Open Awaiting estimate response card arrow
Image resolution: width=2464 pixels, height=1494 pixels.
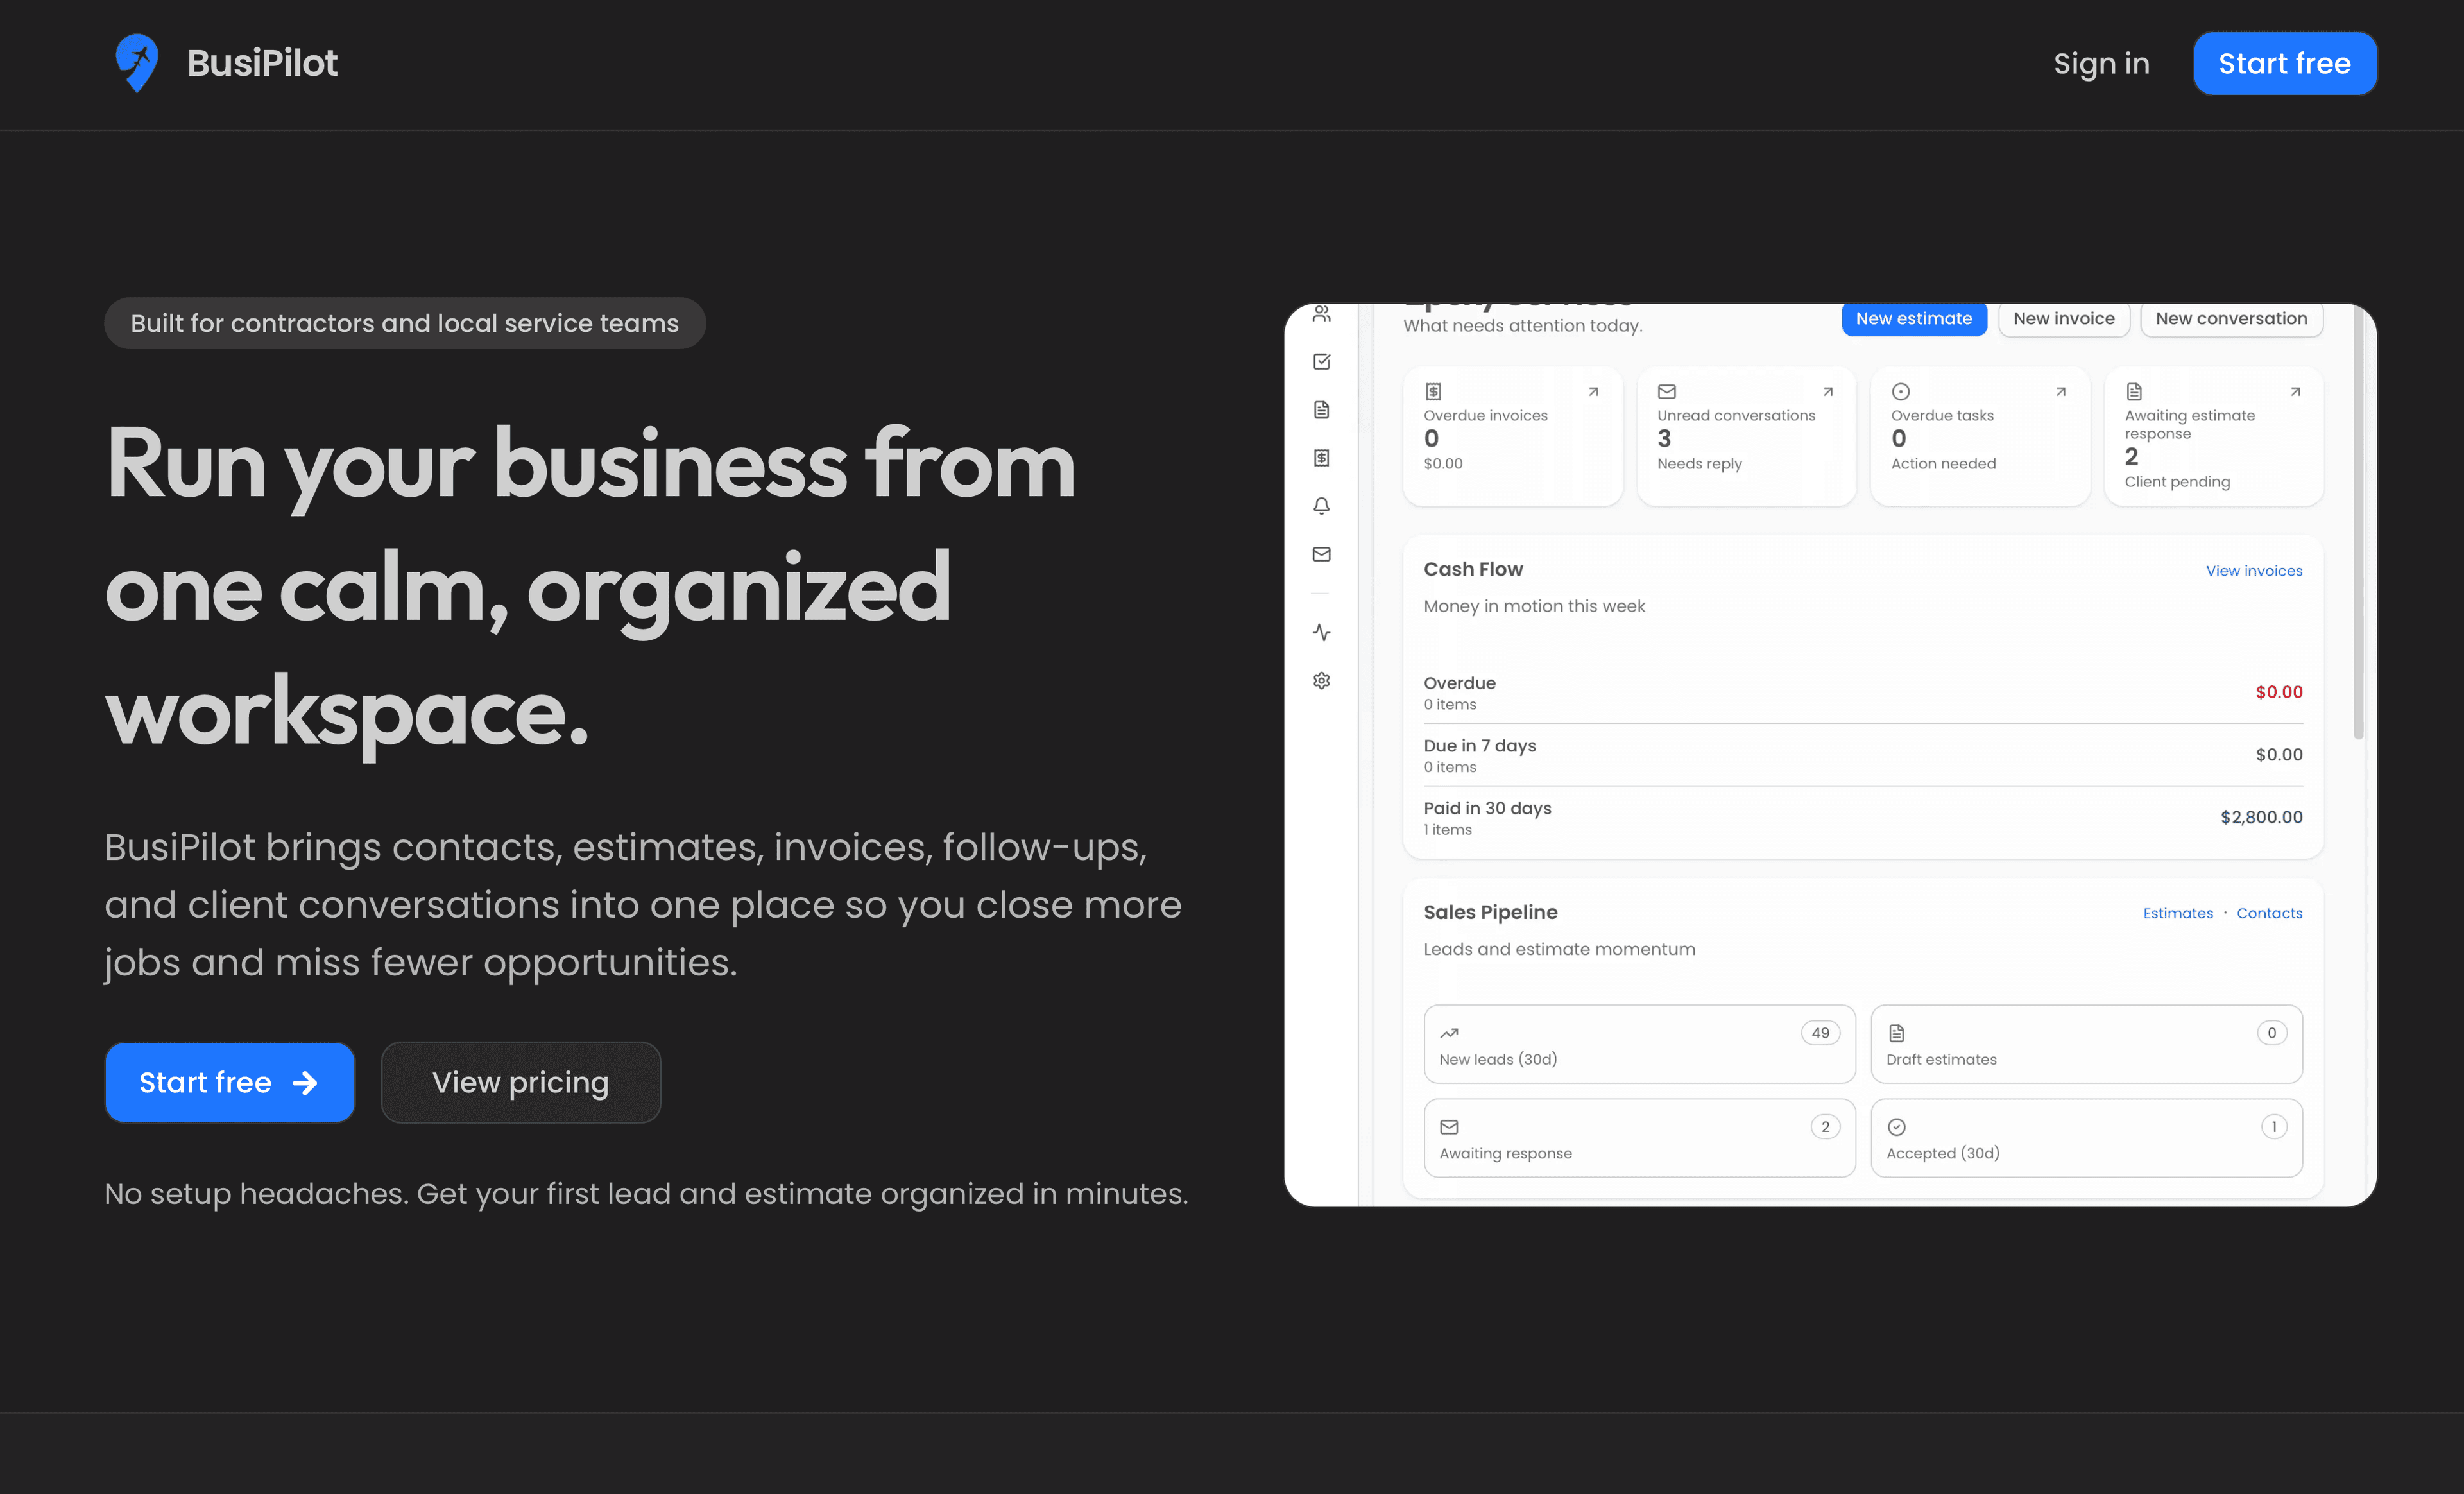(x=2295, y=391)
